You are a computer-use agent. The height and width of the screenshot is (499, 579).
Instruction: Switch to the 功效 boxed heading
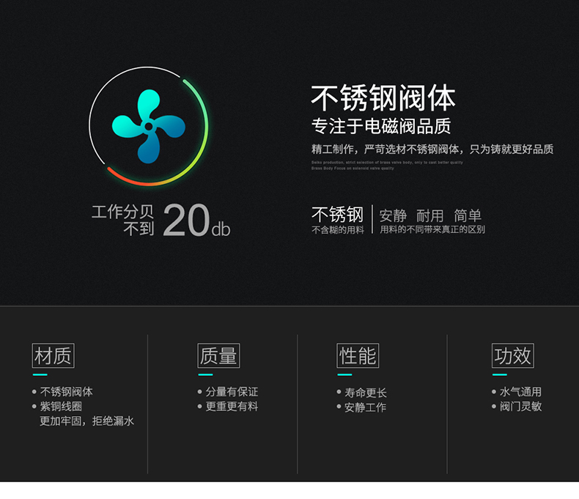pyautogui.click(x=512, y=356)
